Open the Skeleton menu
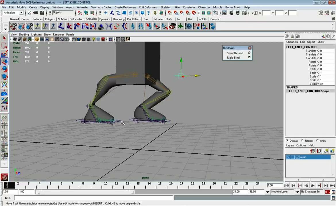The height and width of the screenshot is (206, 336). (166, 7)
